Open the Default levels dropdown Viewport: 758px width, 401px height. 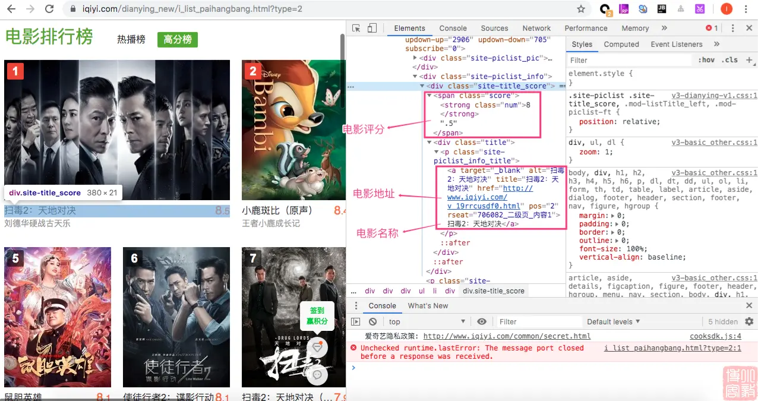pos(614,321)
